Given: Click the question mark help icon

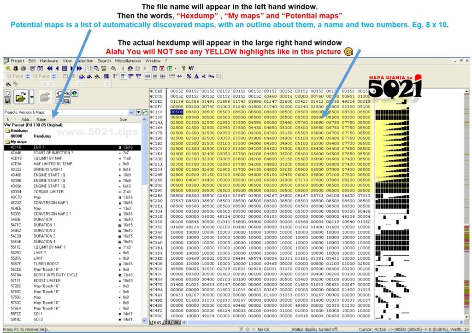Looking at the screenshot, I should click(183, 68).
